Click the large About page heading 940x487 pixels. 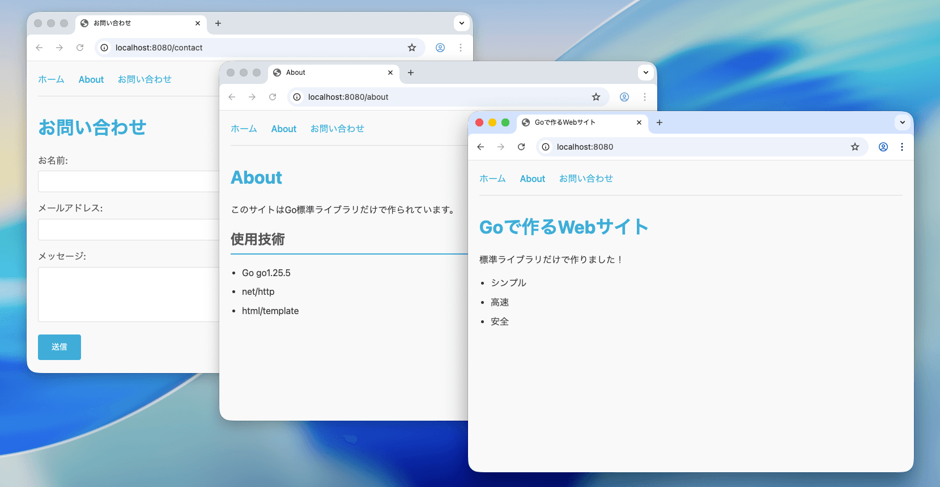pyautogui.click(x=256, y=177)
